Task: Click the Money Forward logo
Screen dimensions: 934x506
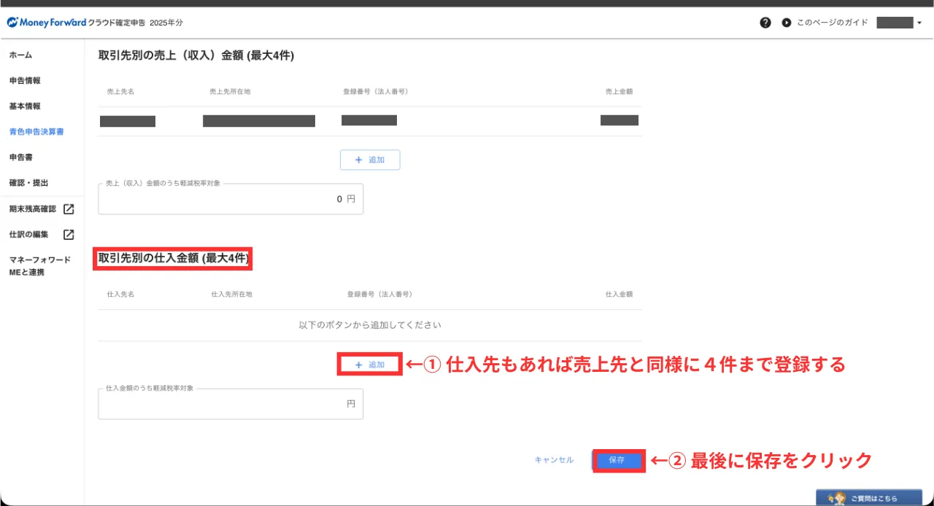Action: click(x=47, y=23)
